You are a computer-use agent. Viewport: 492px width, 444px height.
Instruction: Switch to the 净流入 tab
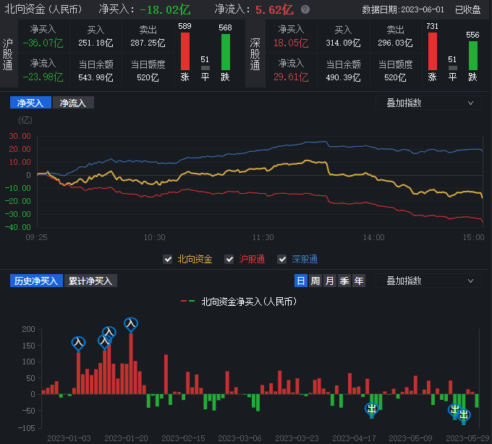(73, 103)
